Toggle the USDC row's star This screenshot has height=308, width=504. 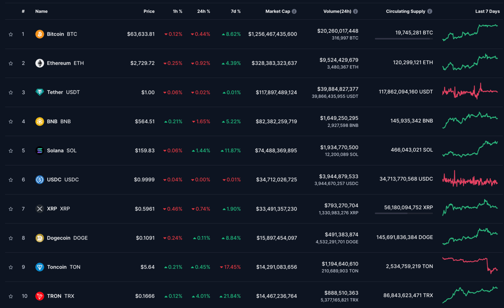point(11,180)
